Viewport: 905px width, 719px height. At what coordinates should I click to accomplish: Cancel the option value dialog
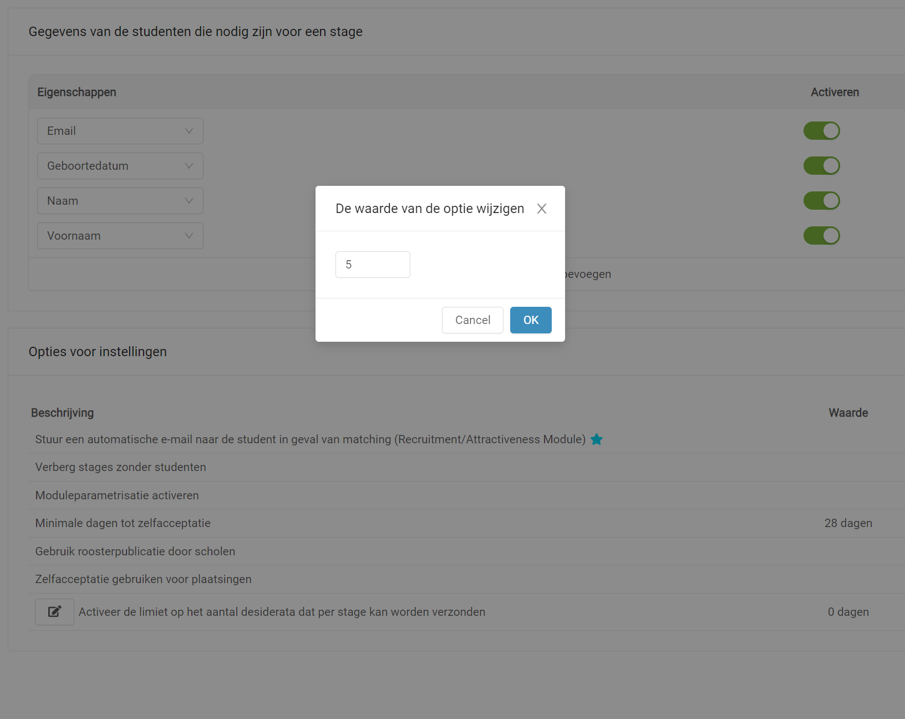click(472, 320)
